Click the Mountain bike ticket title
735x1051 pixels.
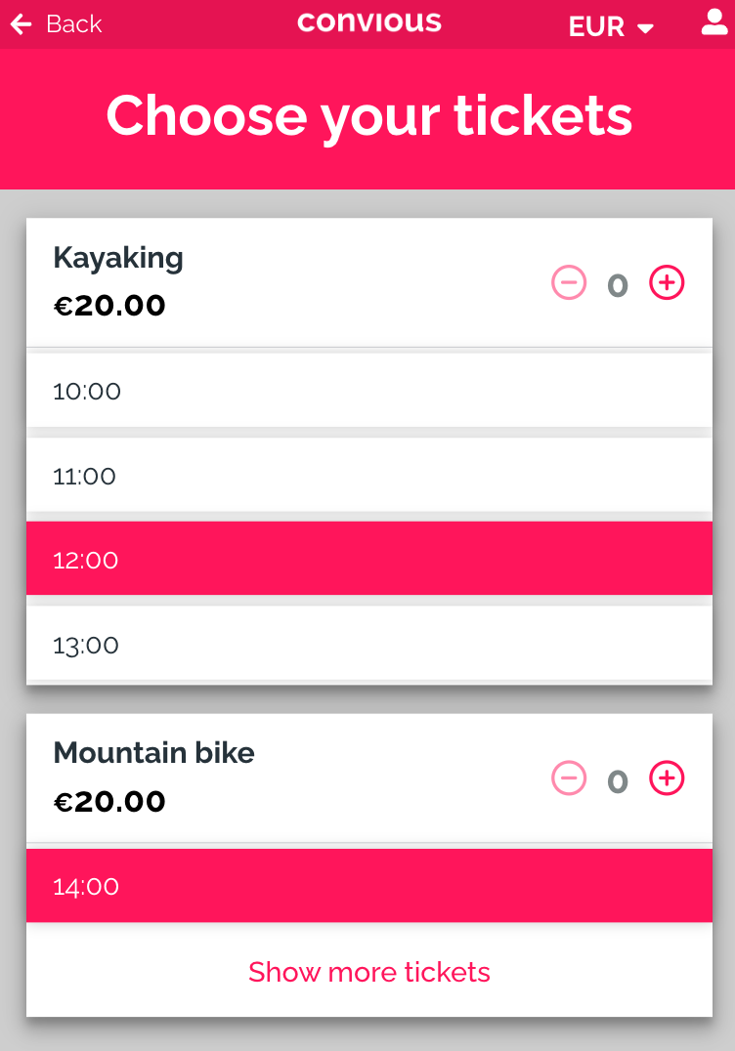click(153, 753)
